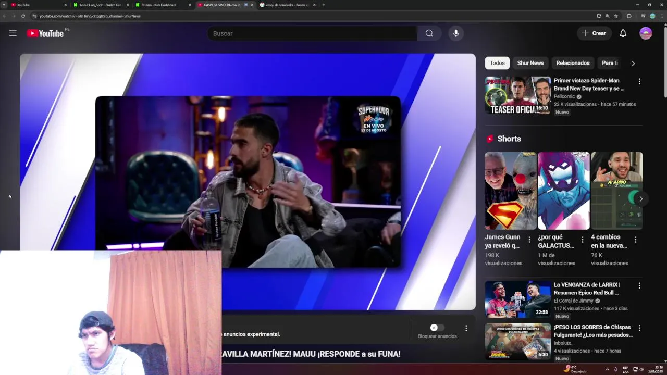The width and height of the screenshot is (667, 375).
Task: Select the Shur News filter chip
Action: [x=530, y=63]
